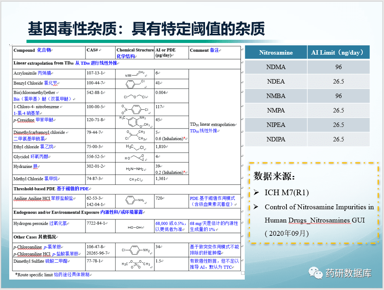Click the 基于致突变作用模式 comment cell
The height and width of the screenshot is (290, 384).
pyautogui.click(x=214, y=249)
